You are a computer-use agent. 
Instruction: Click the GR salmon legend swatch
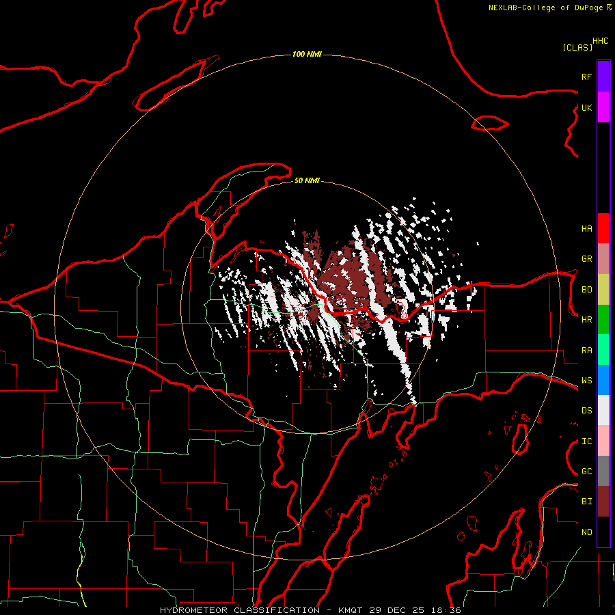[603, 259]
